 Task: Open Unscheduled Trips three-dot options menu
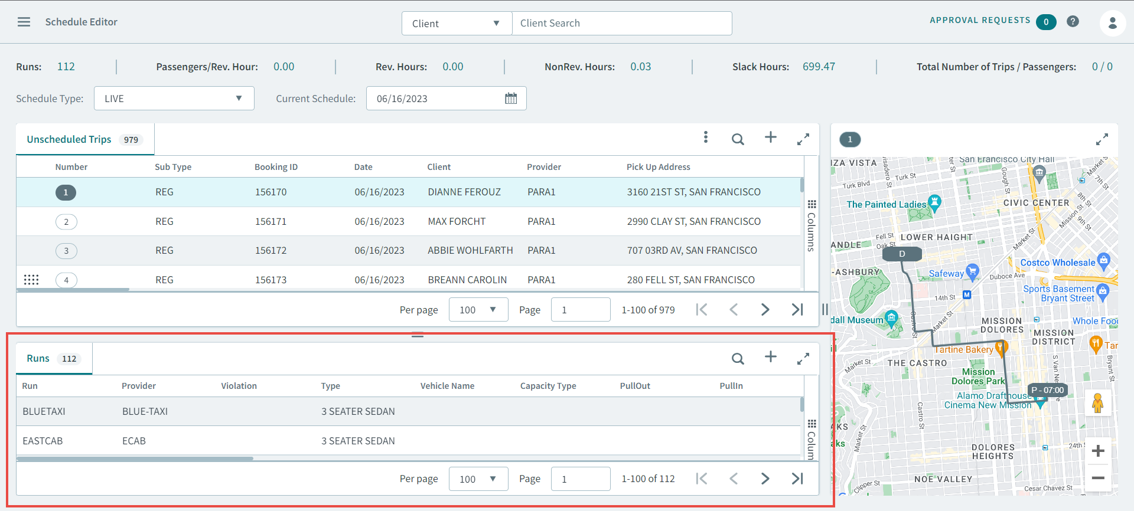click(x=705, y=137)
